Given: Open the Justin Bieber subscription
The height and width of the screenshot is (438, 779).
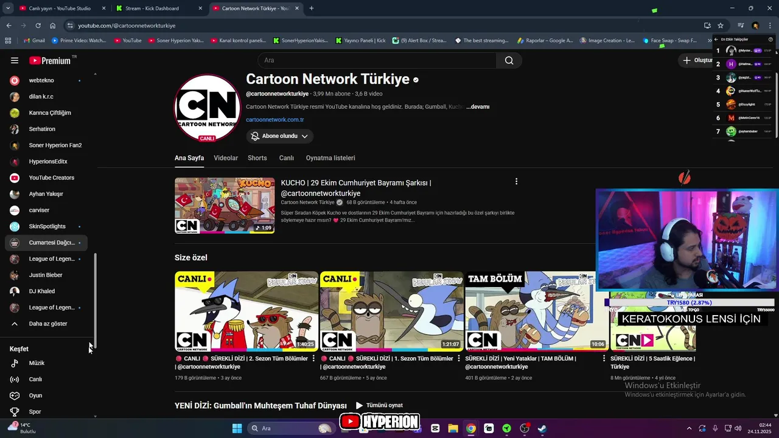Looking at the screenshot, I should [x=46, y=275].
